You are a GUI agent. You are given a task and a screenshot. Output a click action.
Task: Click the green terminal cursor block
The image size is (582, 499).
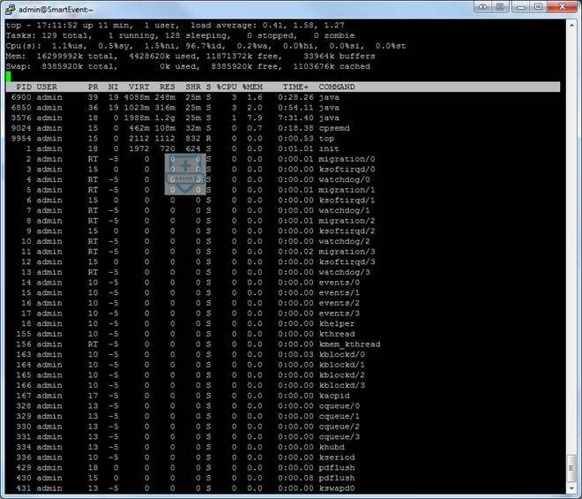(x=8, y=77)
